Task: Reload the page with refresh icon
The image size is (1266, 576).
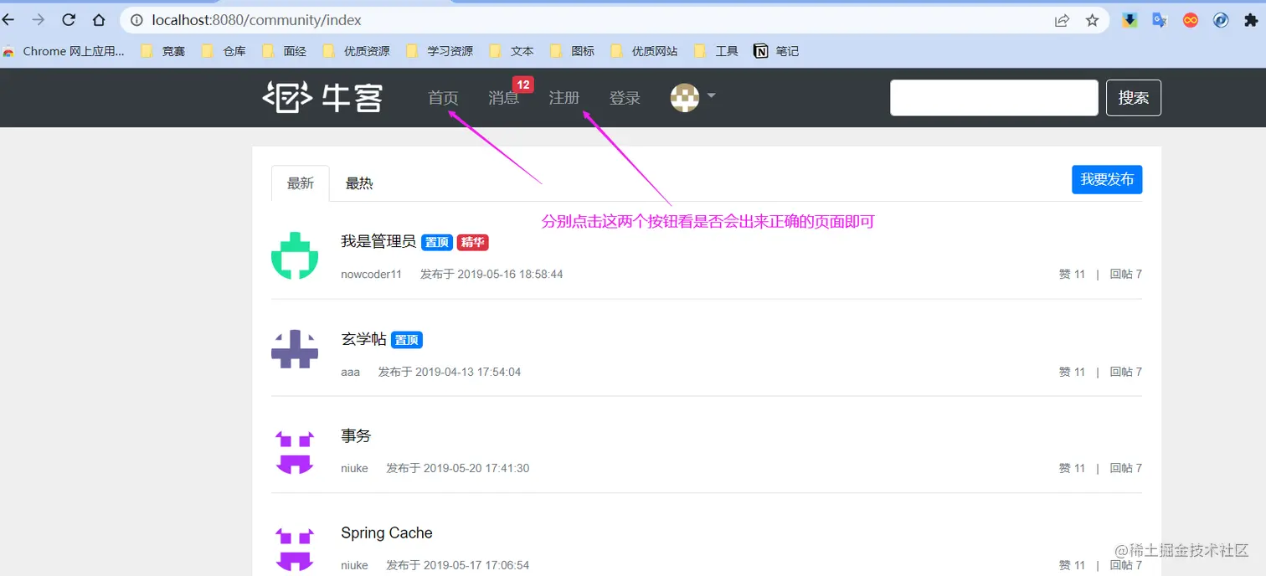Action: pyautogui.click(x=69, y=19)
